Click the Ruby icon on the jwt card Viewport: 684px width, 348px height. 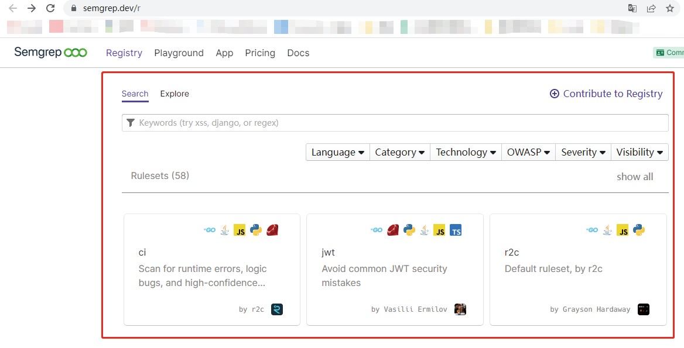click(x=393, y=230)
